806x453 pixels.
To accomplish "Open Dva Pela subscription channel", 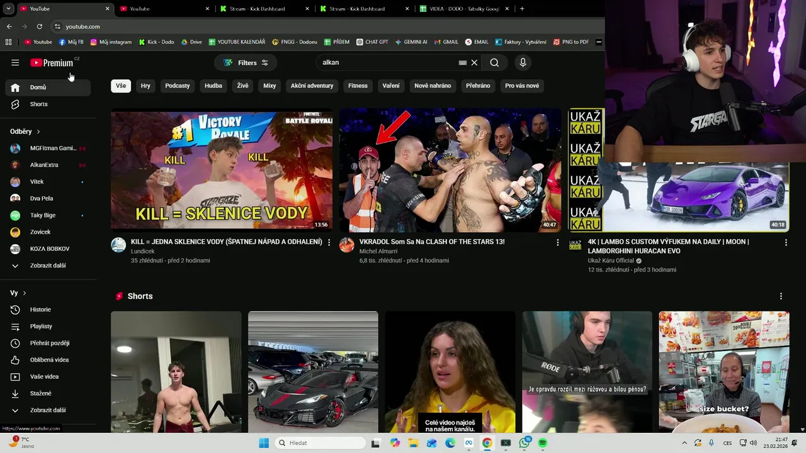I will (x=48, y=198).
